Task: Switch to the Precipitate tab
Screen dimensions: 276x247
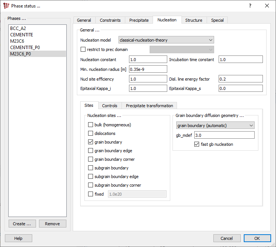Action: [x=139, y=20]
